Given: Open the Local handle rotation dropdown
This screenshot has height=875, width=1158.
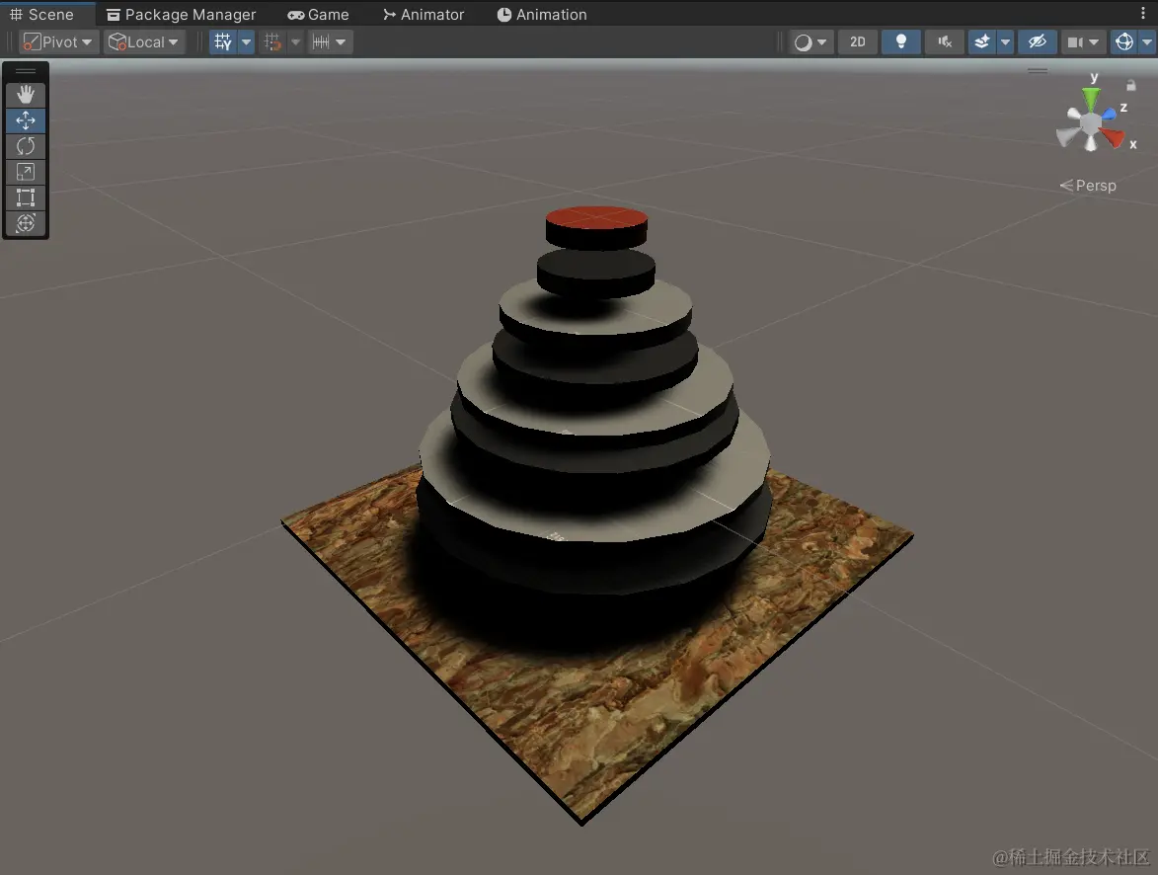Looking at the screenshot, I should point(144,42).
